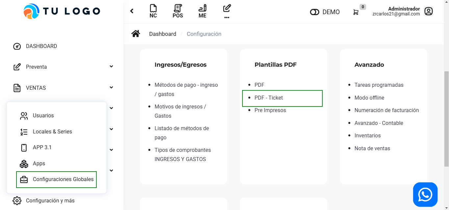Select Configuraciones Globales in the submenu
449x210 pixels.
point(63,179)
